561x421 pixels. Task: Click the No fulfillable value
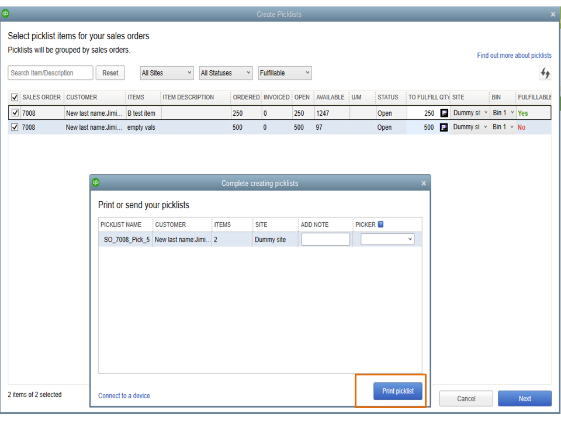(521, 127)
